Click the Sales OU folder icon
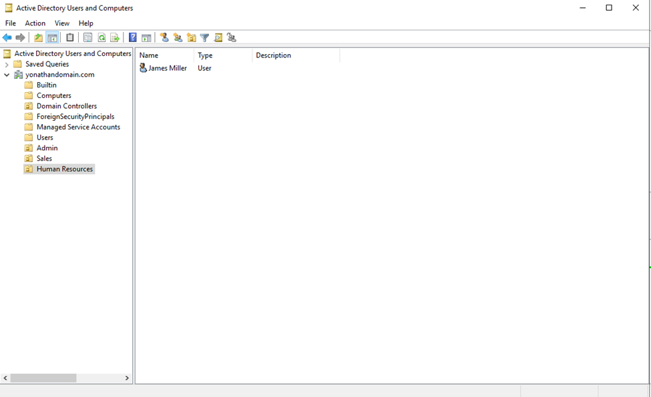 coord(29,159)
